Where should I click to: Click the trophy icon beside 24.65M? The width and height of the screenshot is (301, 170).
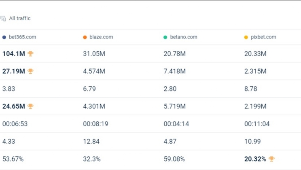(x=31, y=106)
